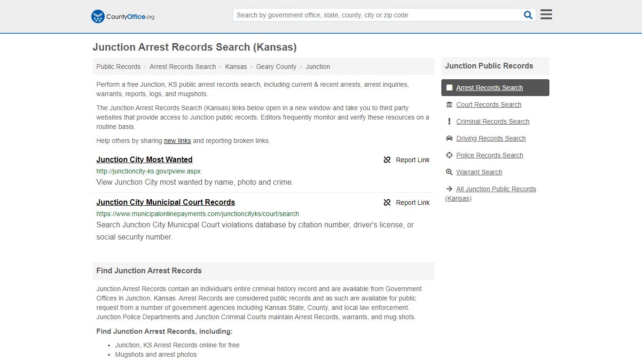
Task: Click the magnifier icon for Warrant Search
Action: coord(449,172)
